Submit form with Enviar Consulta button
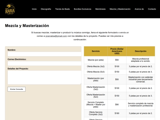Viewport: 160px width, 120px height. coord(16,89)
